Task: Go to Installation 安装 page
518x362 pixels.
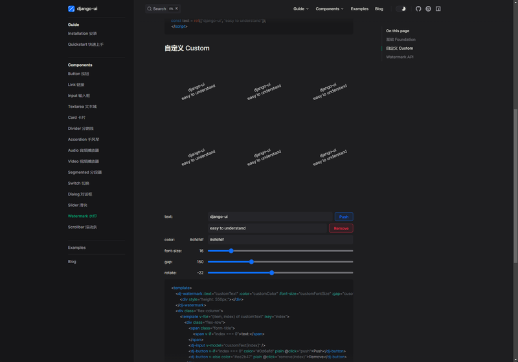Action: coord(82,34)
